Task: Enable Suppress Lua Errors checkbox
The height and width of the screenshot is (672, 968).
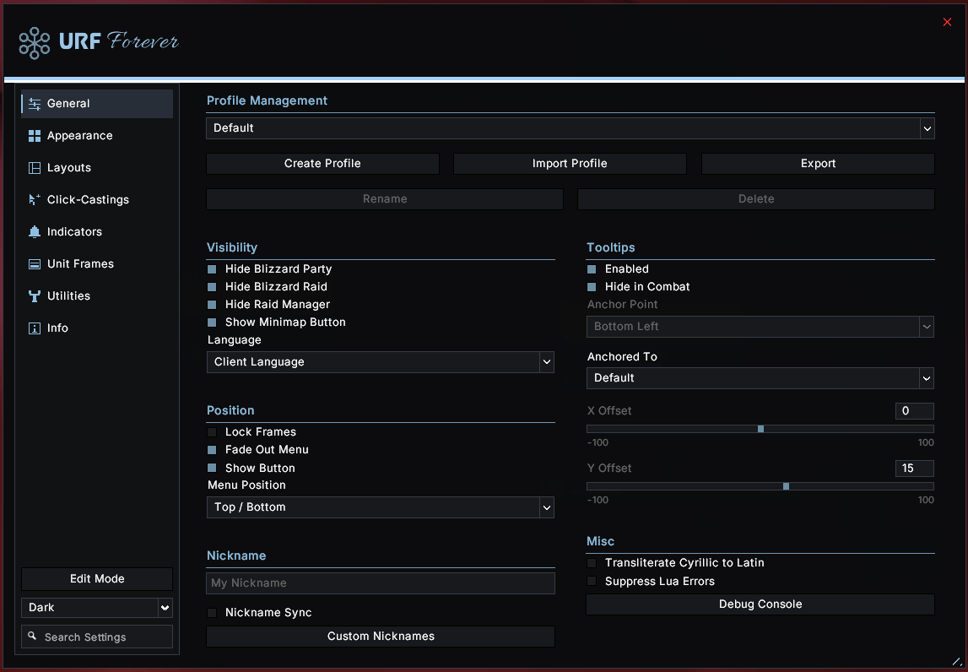Action: coord(592,581)
